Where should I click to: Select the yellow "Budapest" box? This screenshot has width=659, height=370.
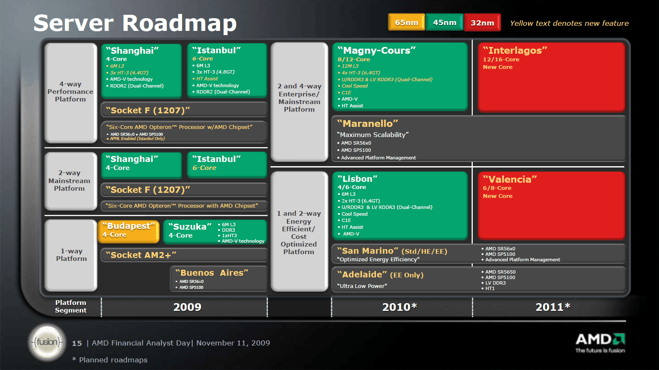[129, 231]
